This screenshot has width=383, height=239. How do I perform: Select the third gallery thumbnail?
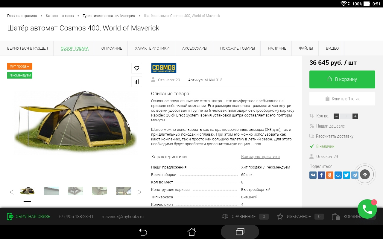tap(75, 191)
